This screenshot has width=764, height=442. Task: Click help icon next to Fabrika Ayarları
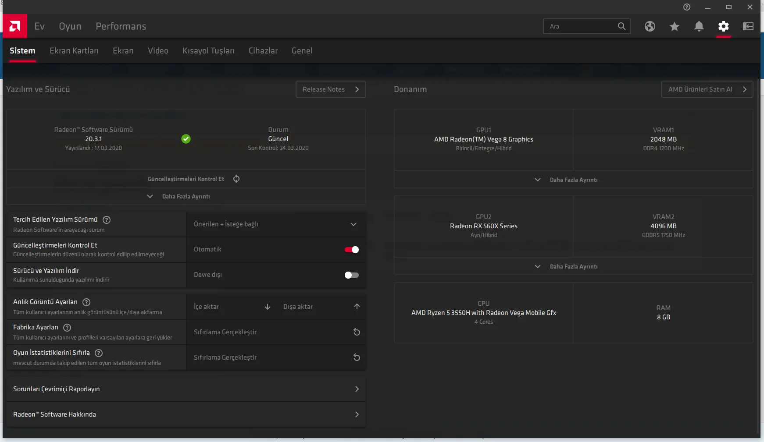[67, 328]
